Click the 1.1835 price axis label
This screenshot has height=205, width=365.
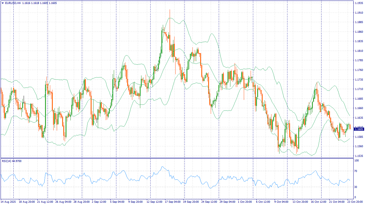pyautogui.click(x=359, y=41)
